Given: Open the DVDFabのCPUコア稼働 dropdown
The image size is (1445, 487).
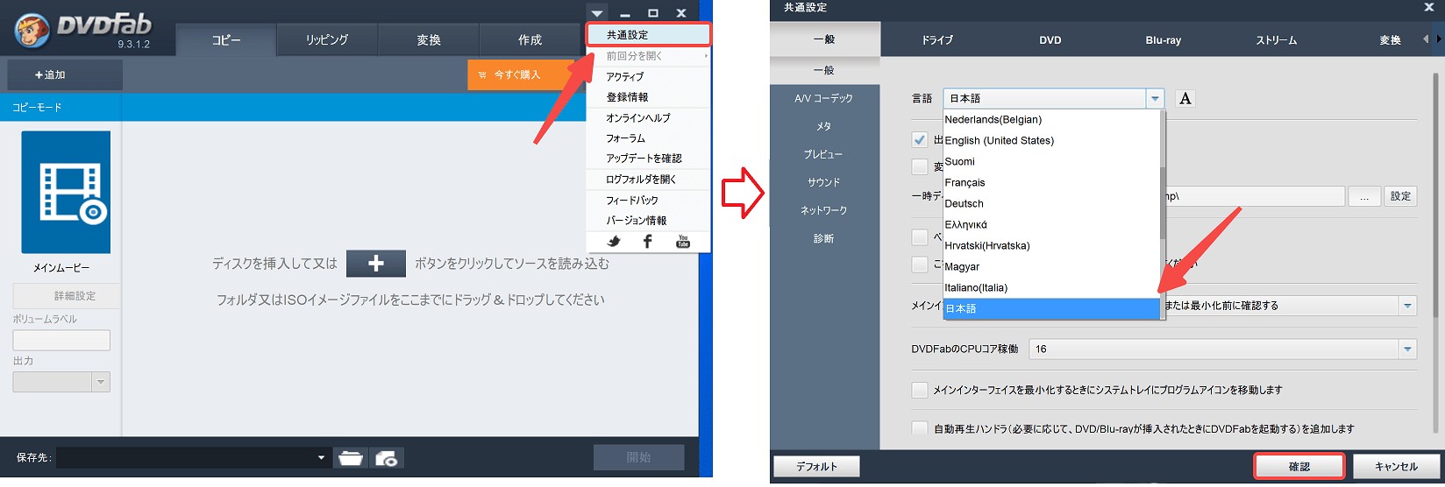Looking at the screenshot, I should (x=1222, y=349).
